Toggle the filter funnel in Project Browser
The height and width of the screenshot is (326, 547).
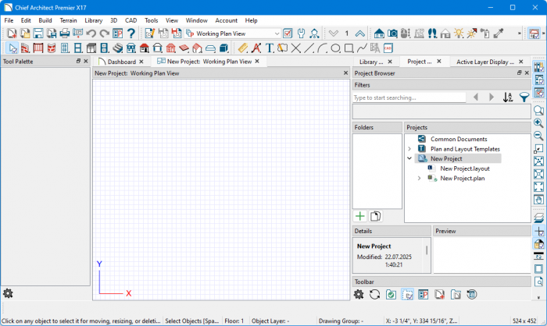(524, 97)
